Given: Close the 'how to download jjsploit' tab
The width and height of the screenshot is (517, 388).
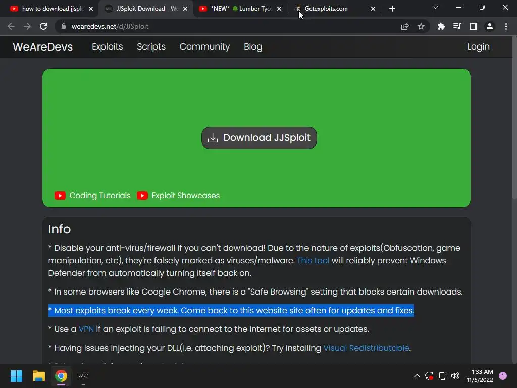Looking at the screenshot, I should point(91,9).
